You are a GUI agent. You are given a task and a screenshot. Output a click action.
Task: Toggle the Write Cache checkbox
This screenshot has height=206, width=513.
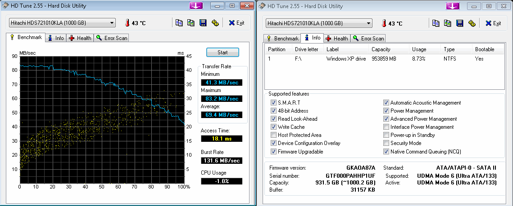click(273, 127)
